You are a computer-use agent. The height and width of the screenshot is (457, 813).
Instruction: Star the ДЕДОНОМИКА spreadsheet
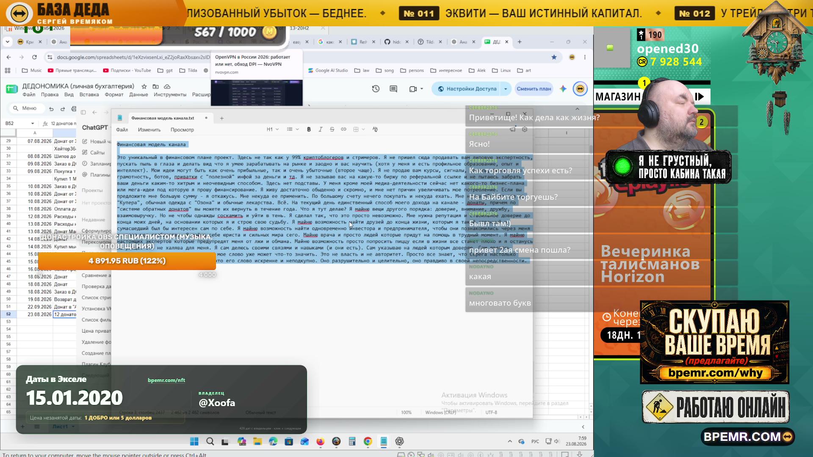(x=144, y=86)
